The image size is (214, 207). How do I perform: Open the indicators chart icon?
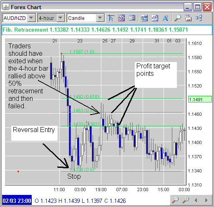121,18
